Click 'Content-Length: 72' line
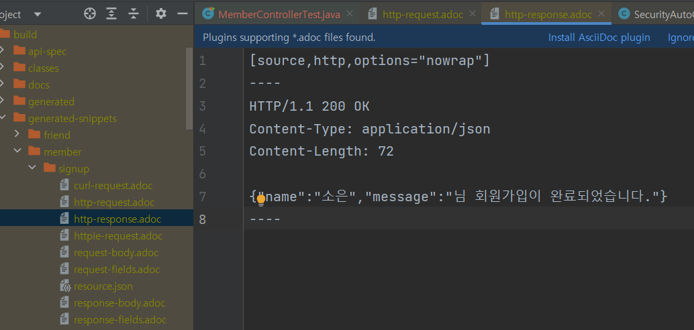 [x=321, y=152]
